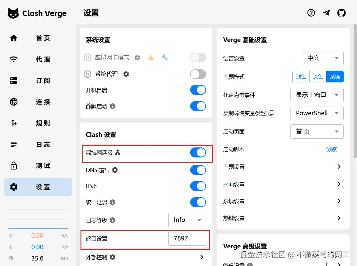Expand the 杂项设置 row chevron
Viewport: 357px width, 266px height.
[x=339, y=201]
